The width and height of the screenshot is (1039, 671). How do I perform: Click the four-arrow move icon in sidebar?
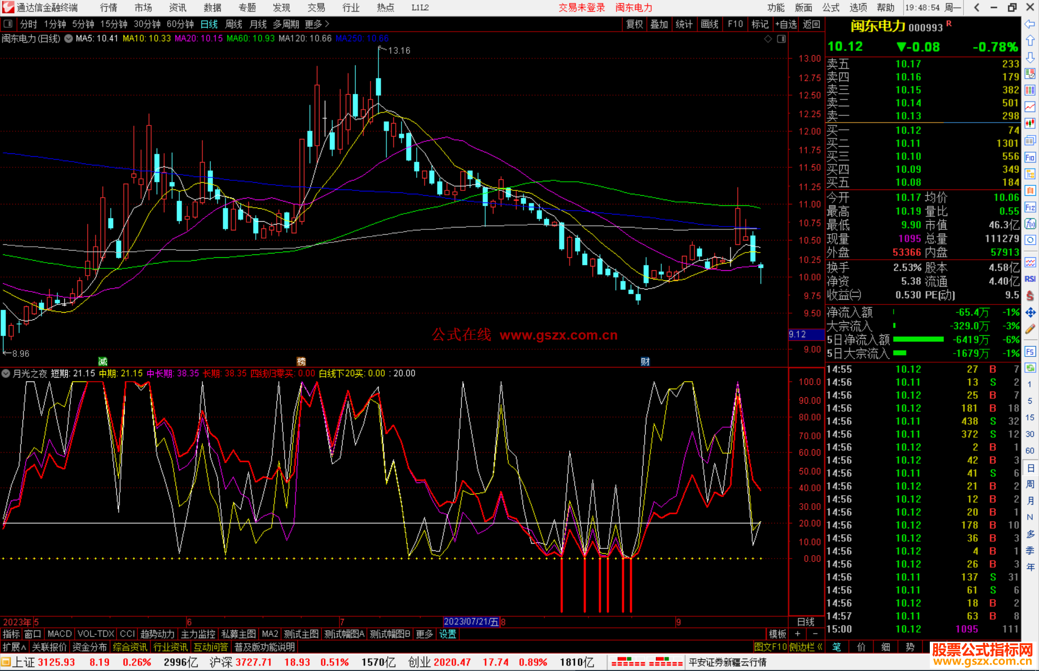click(x=1030, y=313)
